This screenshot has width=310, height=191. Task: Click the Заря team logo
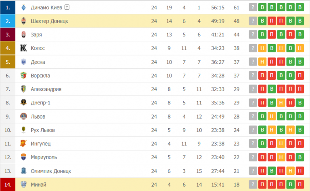coord(23,35)
